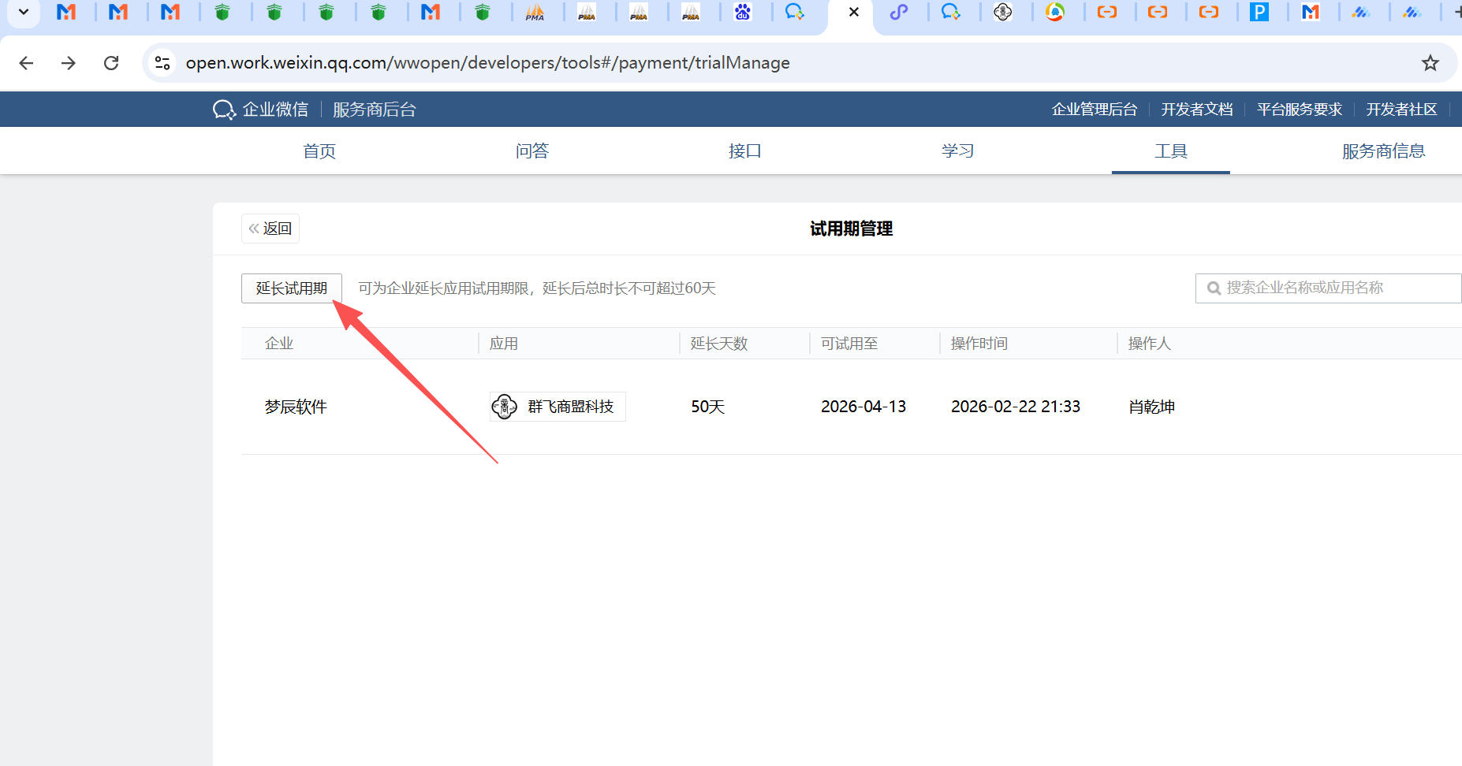The image size is (1462, 766).
Task: Open site information icon in address bar
Action: pyautogui.click(x=162, y=63)
